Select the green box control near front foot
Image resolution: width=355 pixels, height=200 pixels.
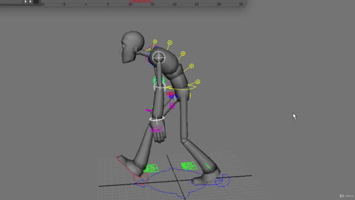point(151,168)
